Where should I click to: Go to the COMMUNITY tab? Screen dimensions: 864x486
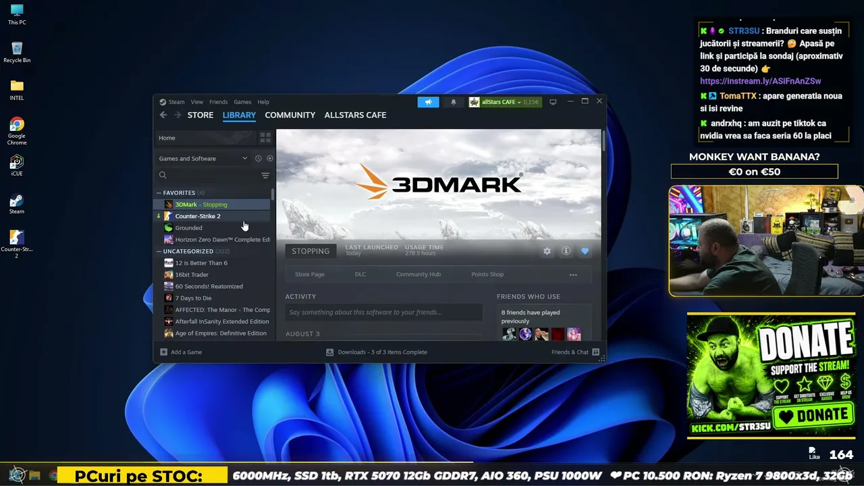[290, 115]
